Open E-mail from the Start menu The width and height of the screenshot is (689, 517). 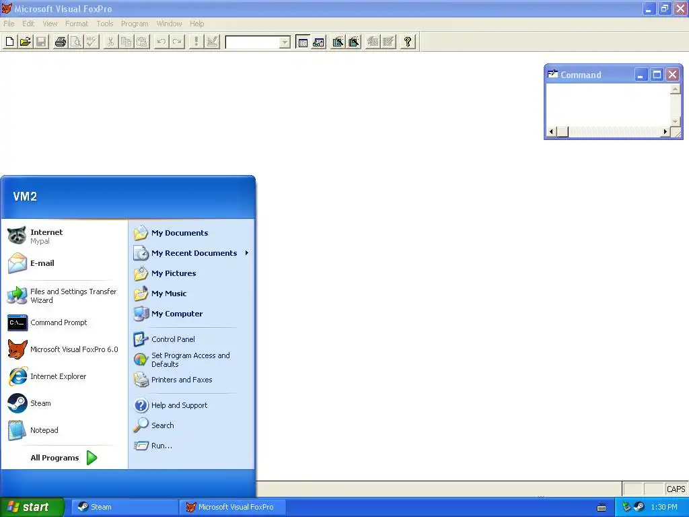coord(64,263)
